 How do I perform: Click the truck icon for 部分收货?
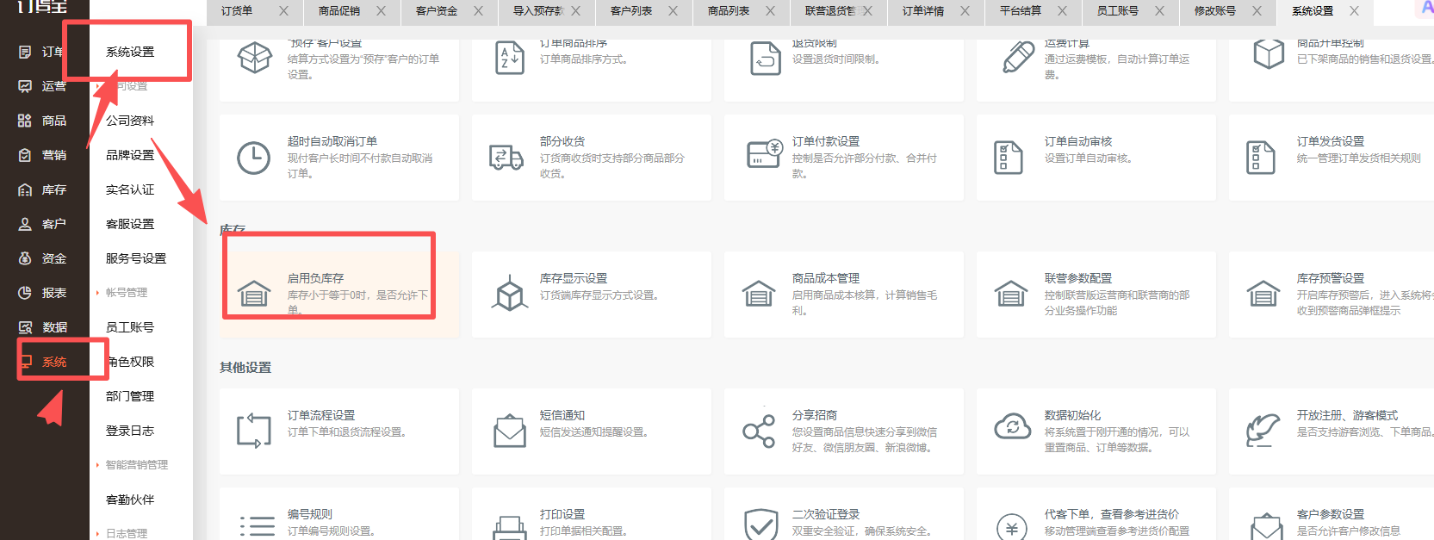pos(506,158)
